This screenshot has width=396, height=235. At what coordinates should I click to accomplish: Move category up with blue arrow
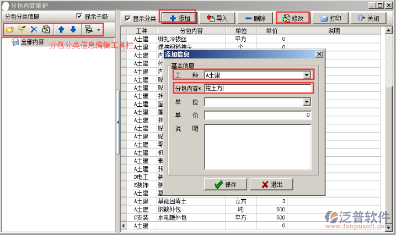[x=61, y=30]
